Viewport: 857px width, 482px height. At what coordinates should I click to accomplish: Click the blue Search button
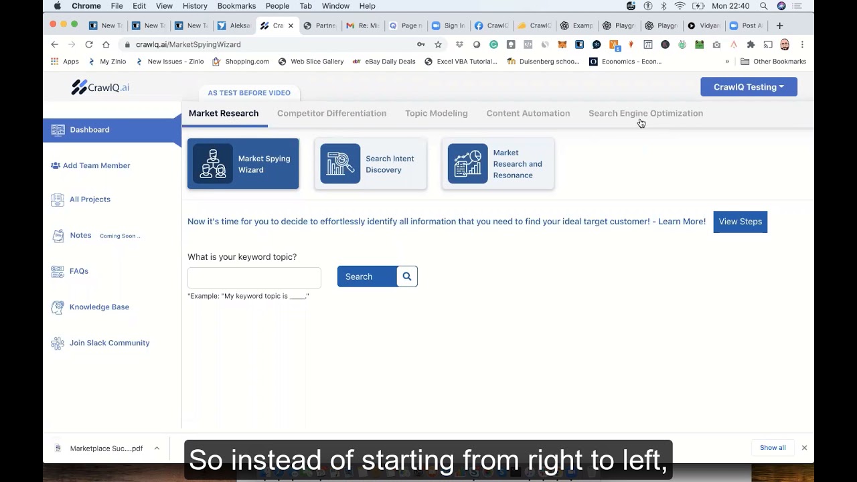pyautogui.click(x=367, y=276)
